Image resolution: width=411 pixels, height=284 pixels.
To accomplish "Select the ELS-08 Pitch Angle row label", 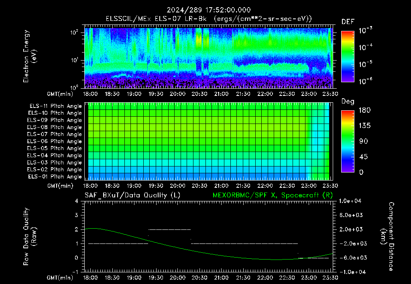I will point(55,127).
